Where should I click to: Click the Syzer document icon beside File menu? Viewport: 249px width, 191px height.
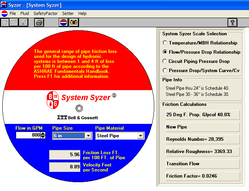click(x=5, y=14)
